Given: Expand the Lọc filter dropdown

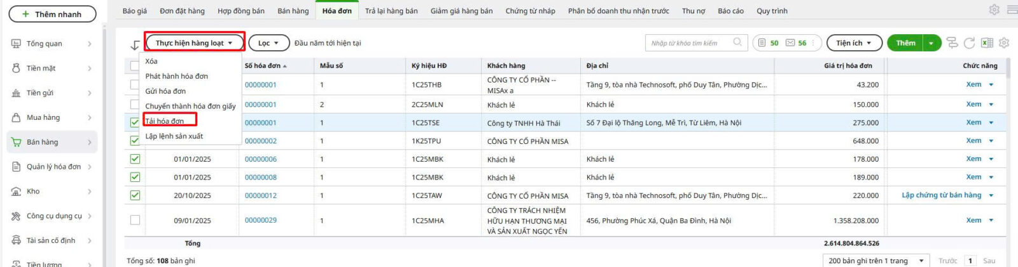Looking at the screenshot, I should (268, 43).
